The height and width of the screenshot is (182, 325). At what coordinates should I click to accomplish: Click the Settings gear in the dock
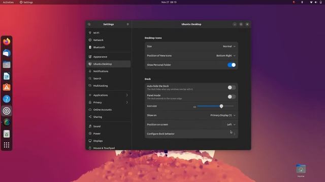point(7,111)
